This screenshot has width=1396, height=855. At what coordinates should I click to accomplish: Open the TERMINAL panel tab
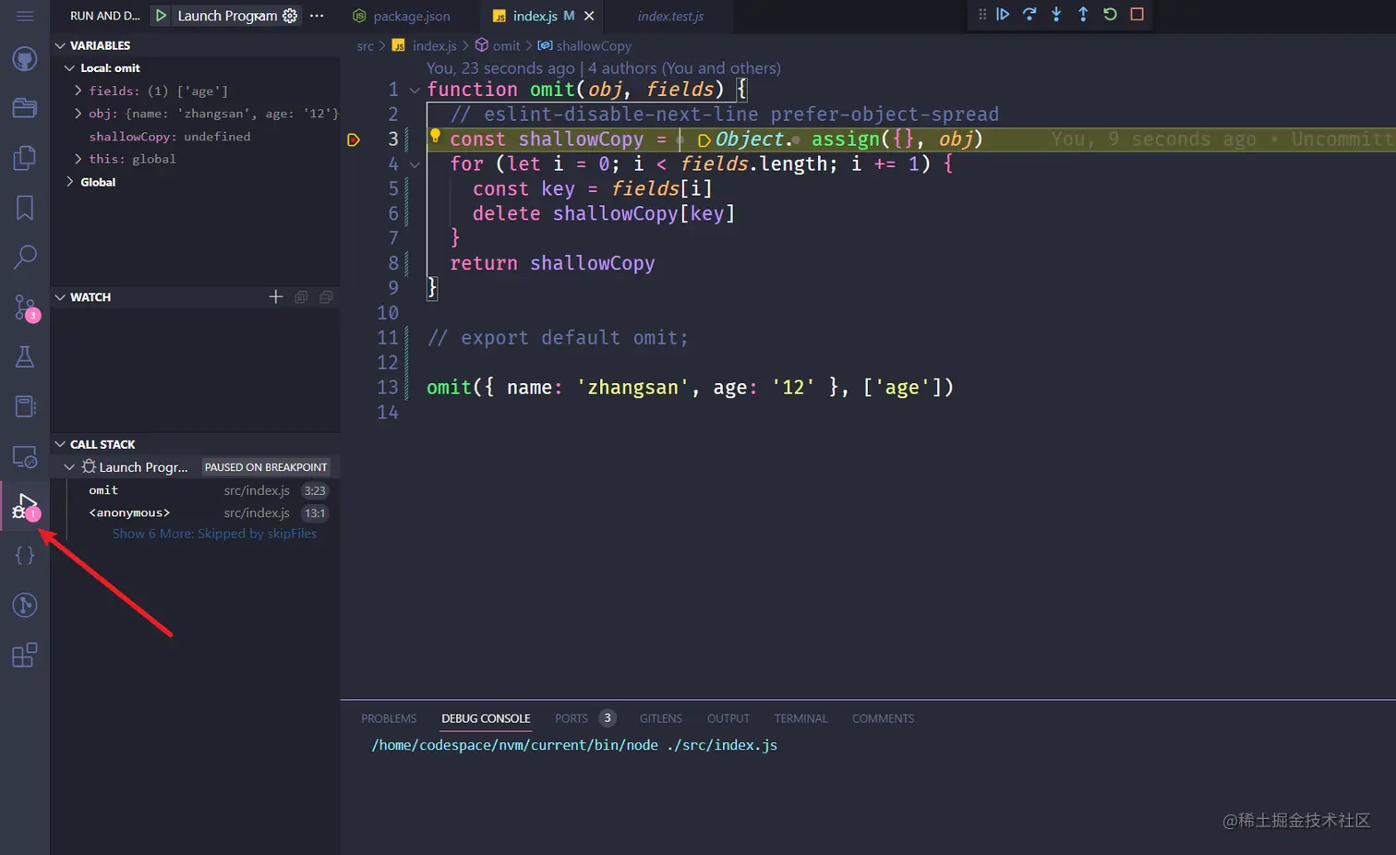[800, 718]
